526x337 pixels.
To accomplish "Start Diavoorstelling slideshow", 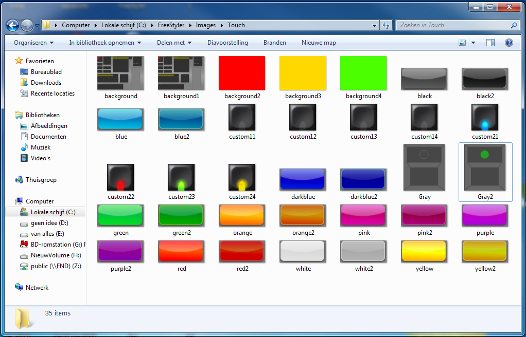I will 227,43.
